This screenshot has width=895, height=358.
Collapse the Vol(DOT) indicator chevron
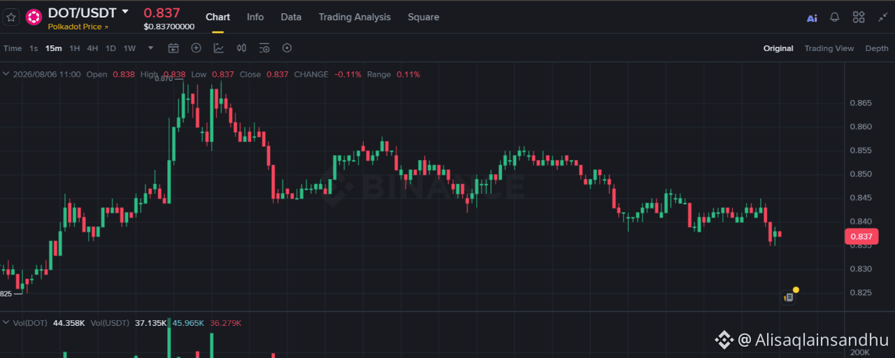[x=6, y=322]
